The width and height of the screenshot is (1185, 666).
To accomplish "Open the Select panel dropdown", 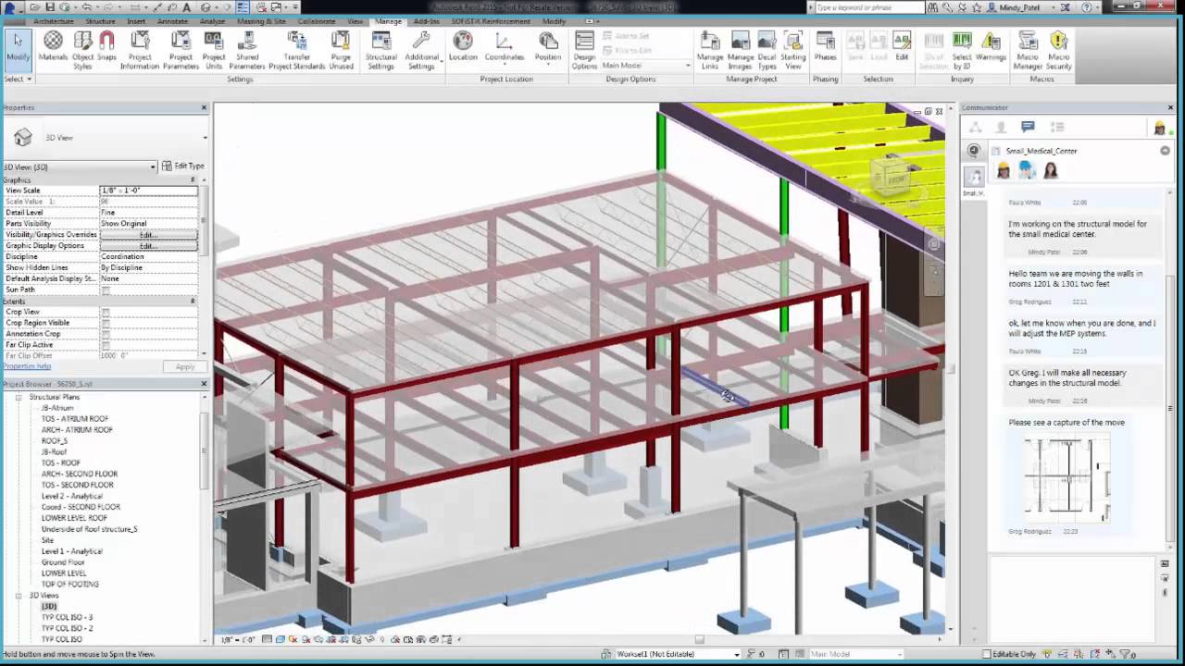I will (18, 80).
